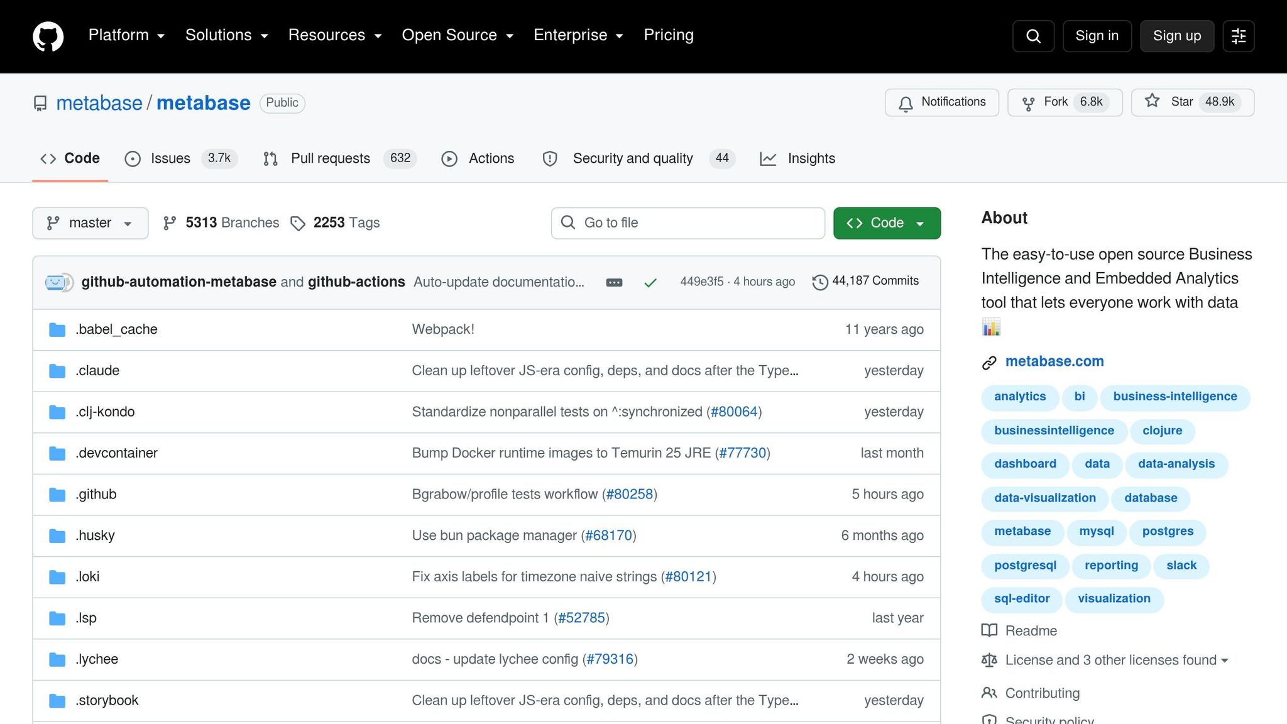Click the Star icon
1287x724 pixels.
pos(1152,101)
